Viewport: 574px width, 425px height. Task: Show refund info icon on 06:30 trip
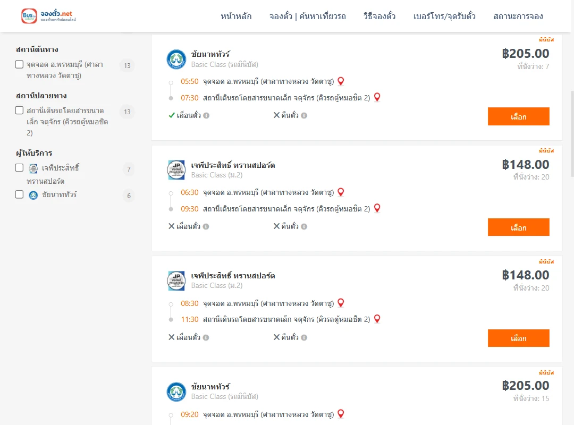304,227
